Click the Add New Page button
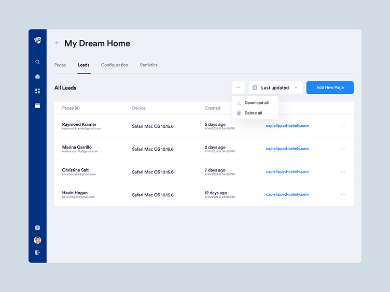This screenshot has height=292, width=390. pyautogui.click(x=330, y=87)
